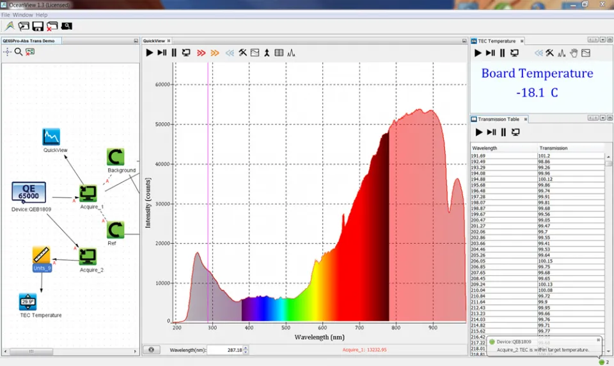Select the Background node in schematic

click(116, 156)
